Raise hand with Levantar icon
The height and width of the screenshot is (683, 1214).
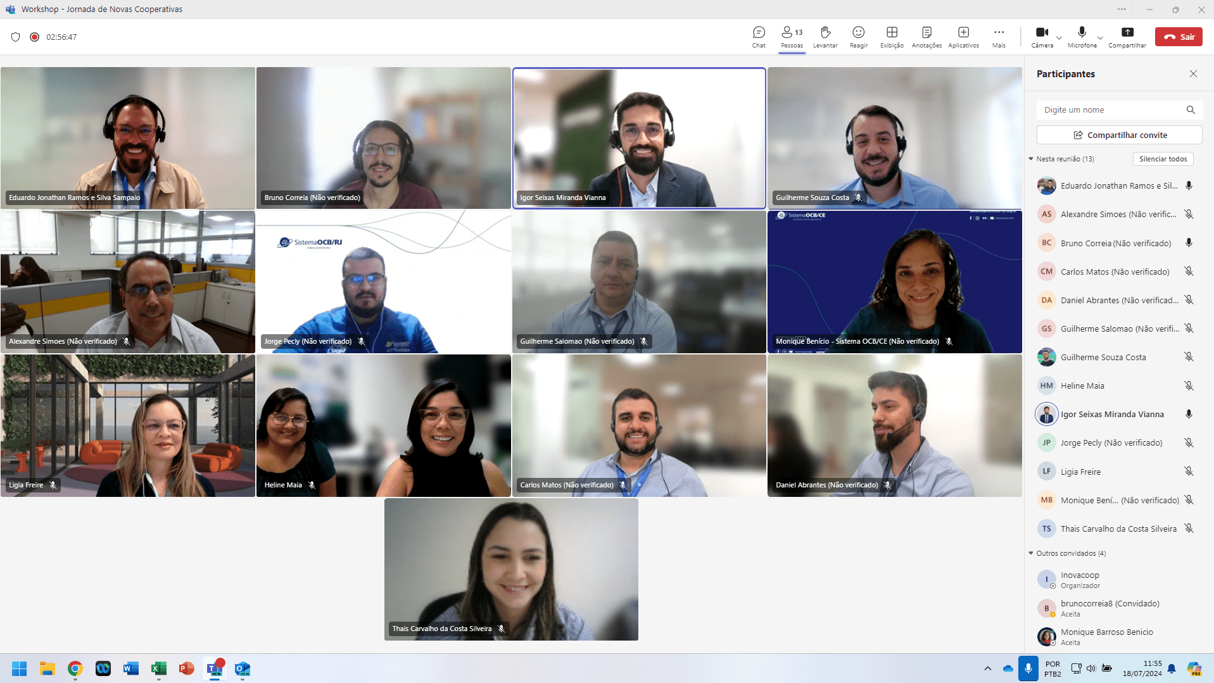825,37
